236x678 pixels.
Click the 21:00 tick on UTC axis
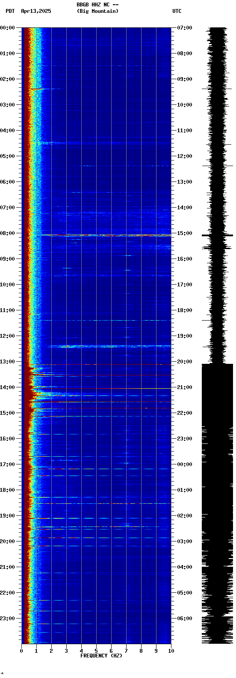click(x=185, y=387)
